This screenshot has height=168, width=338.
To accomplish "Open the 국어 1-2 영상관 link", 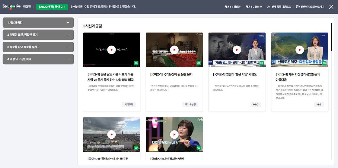I will click(253, 7).
